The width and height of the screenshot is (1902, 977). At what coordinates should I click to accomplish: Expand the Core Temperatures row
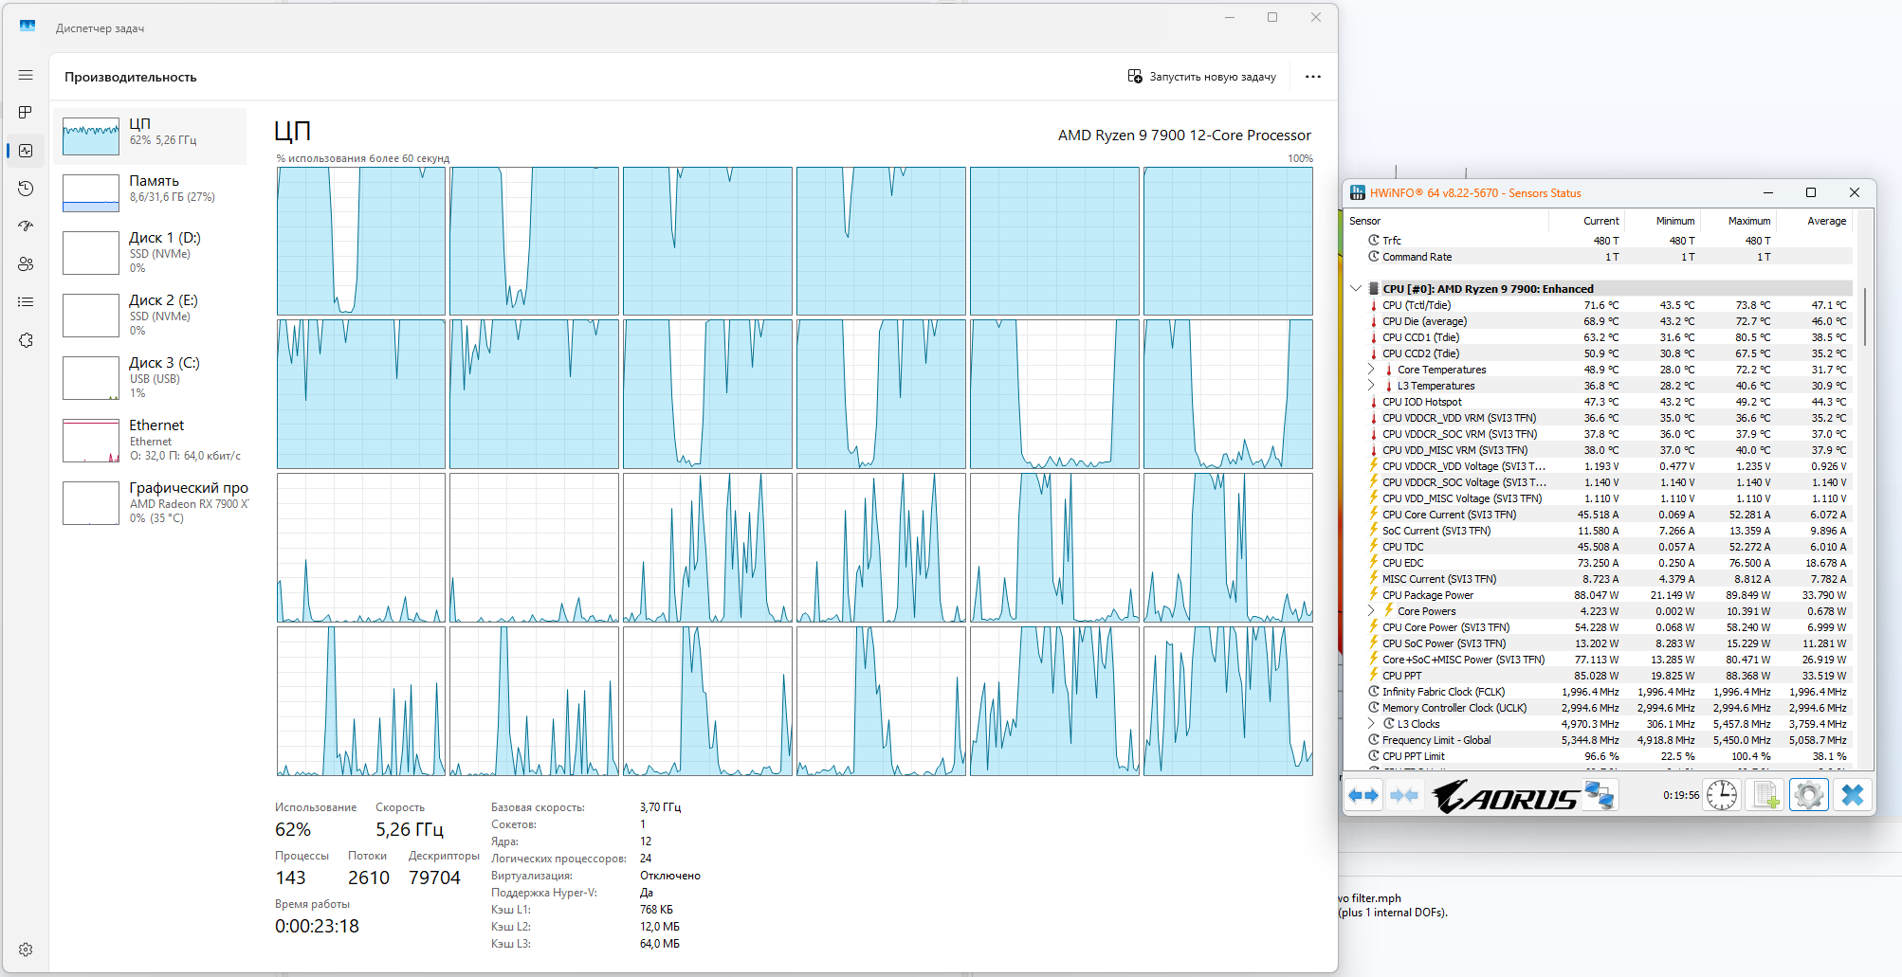(x=1371, y=370)
